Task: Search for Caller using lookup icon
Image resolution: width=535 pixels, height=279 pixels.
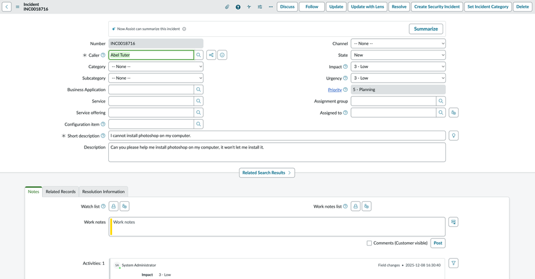Action: click(199, 55)
